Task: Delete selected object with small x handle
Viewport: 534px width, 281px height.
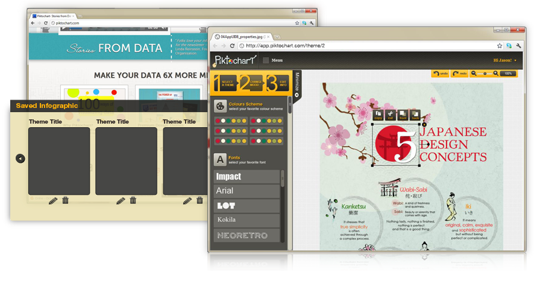Action: click(424, 125)
